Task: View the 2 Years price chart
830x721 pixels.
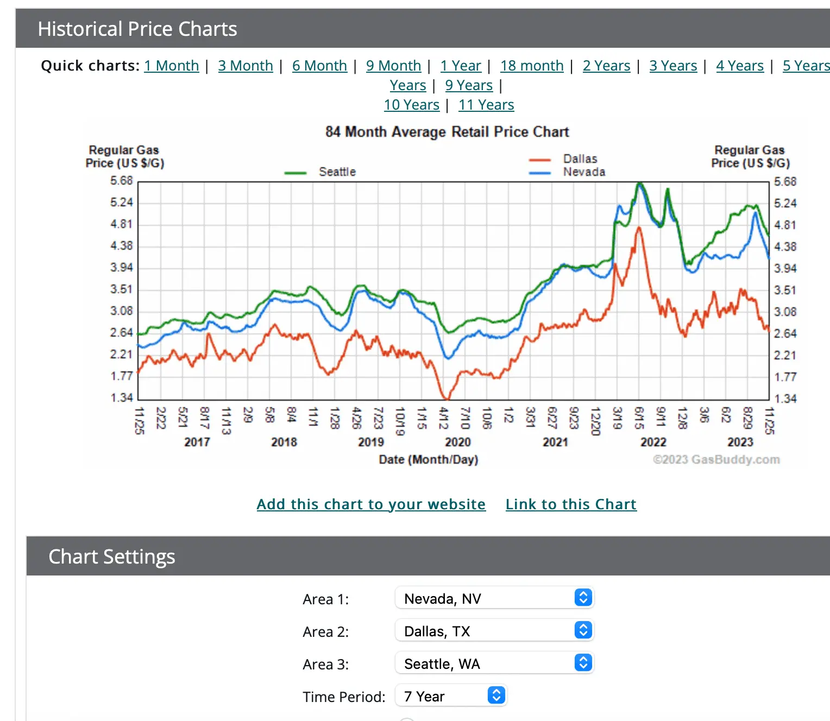Action: (x=606, y=66)
